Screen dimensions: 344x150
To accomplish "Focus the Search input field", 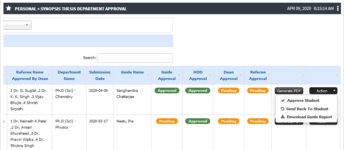I will click(x=135, y=58).
